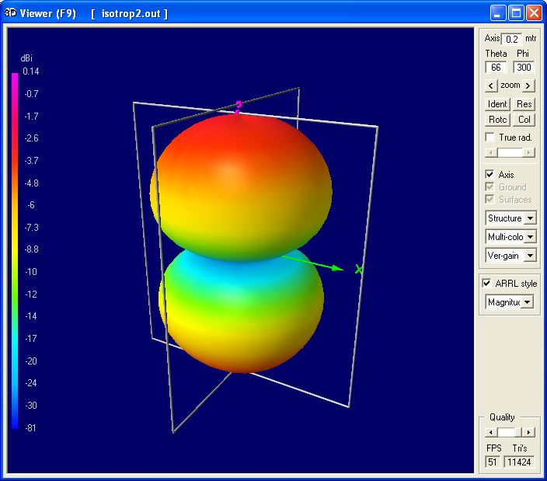Viewport: 547px width, 481px height.
Task: Click the Quality slider left arrow
Action: [490, 432]
